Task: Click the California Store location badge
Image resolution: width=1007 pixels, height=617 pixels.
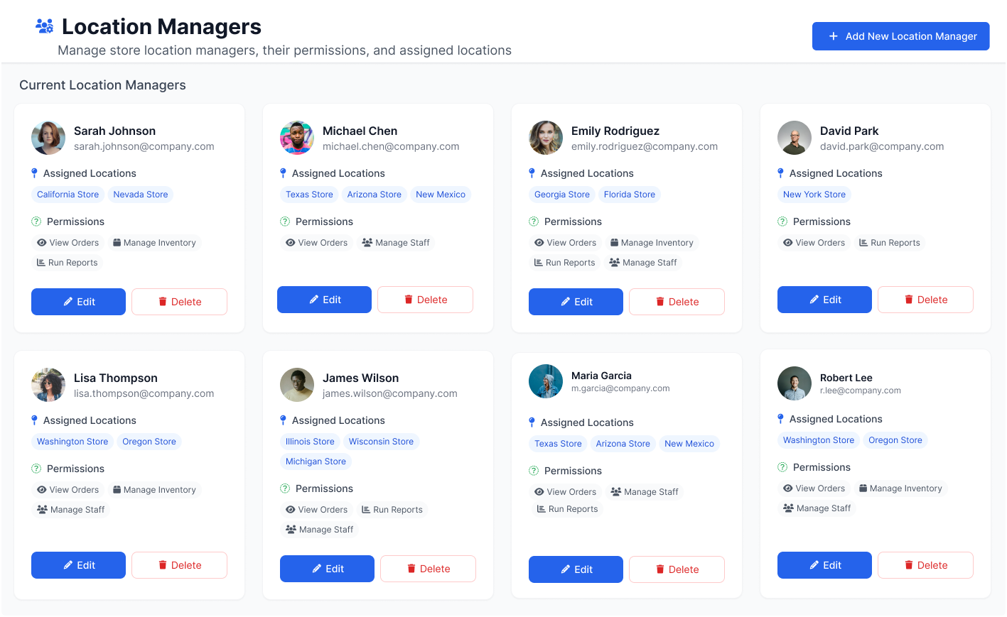Action: point(68,194)
